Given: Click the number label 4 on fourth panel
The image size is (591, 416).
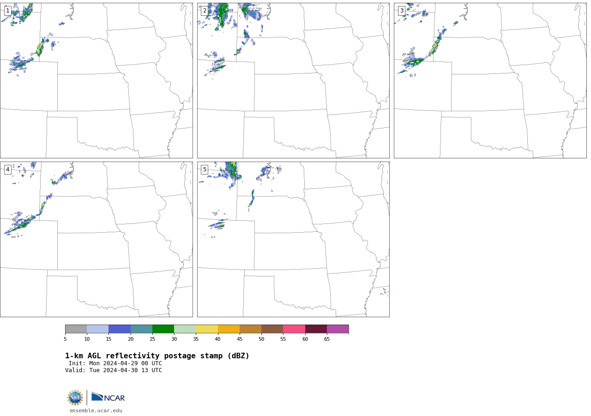Looking at the screenshot, I should (7, 169).
